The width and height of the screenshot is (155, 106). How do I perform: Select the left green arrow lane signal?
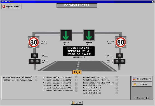coord(66,35)
